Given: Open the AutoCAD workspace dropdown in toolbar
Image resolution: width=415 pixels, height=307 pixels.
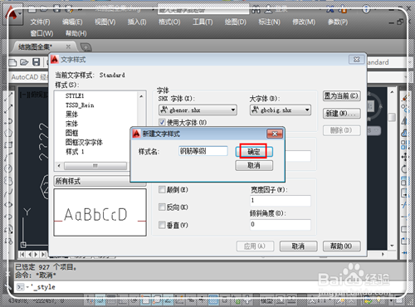Looking at the screenshot, I should [28, 76].
